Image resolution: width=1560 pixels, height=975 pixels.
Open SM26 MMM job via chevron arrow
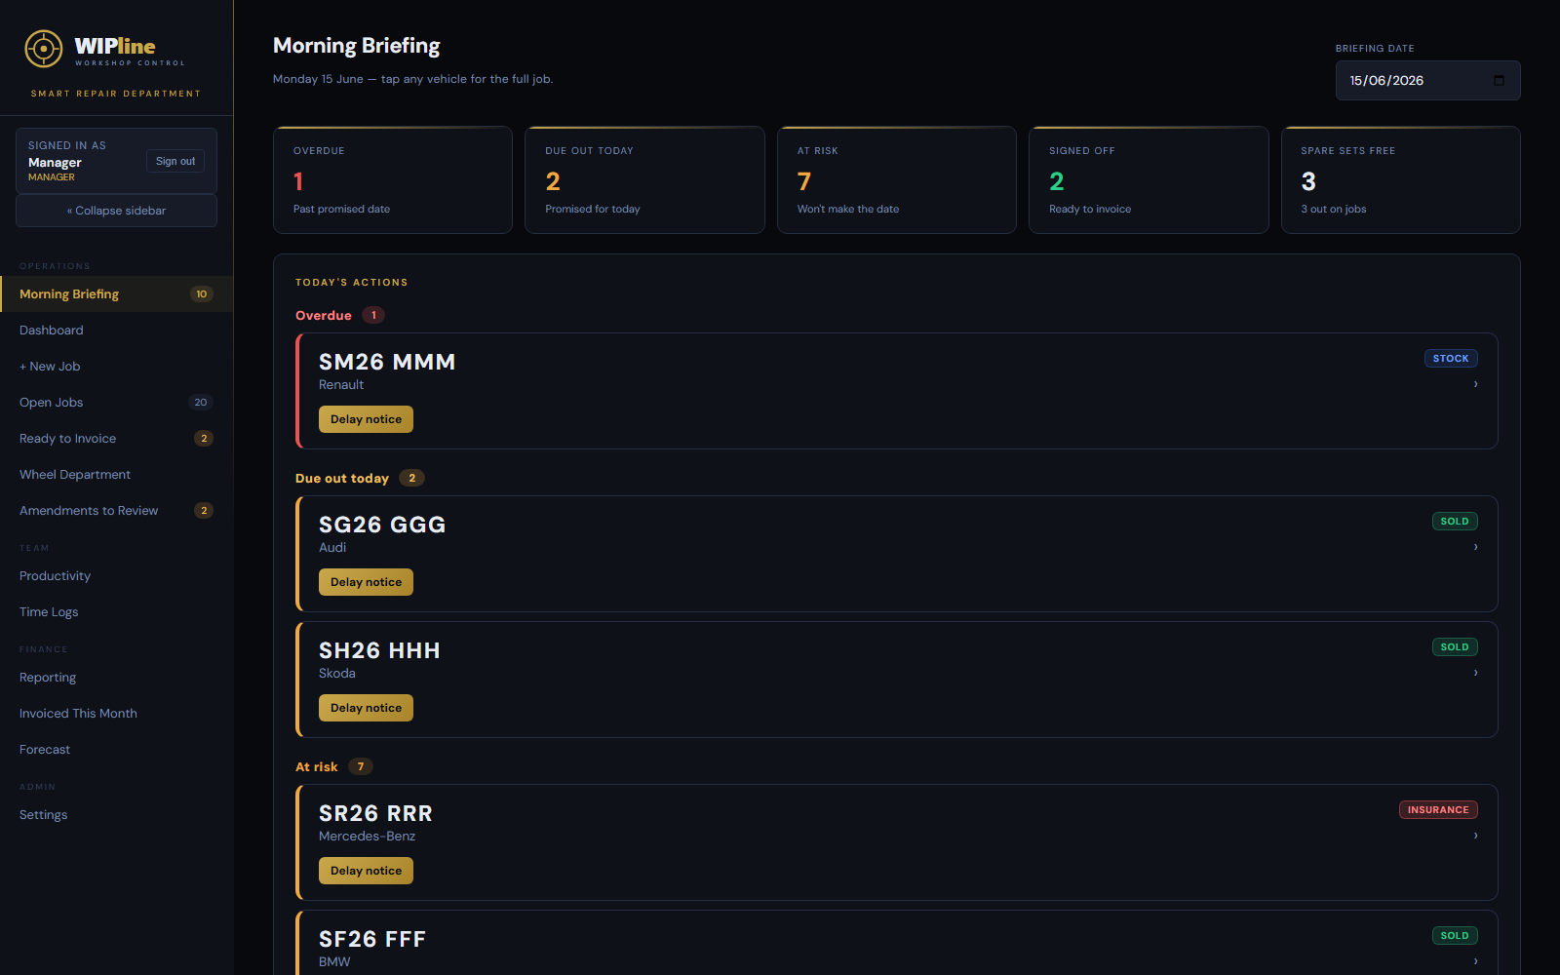(1475, 384)
